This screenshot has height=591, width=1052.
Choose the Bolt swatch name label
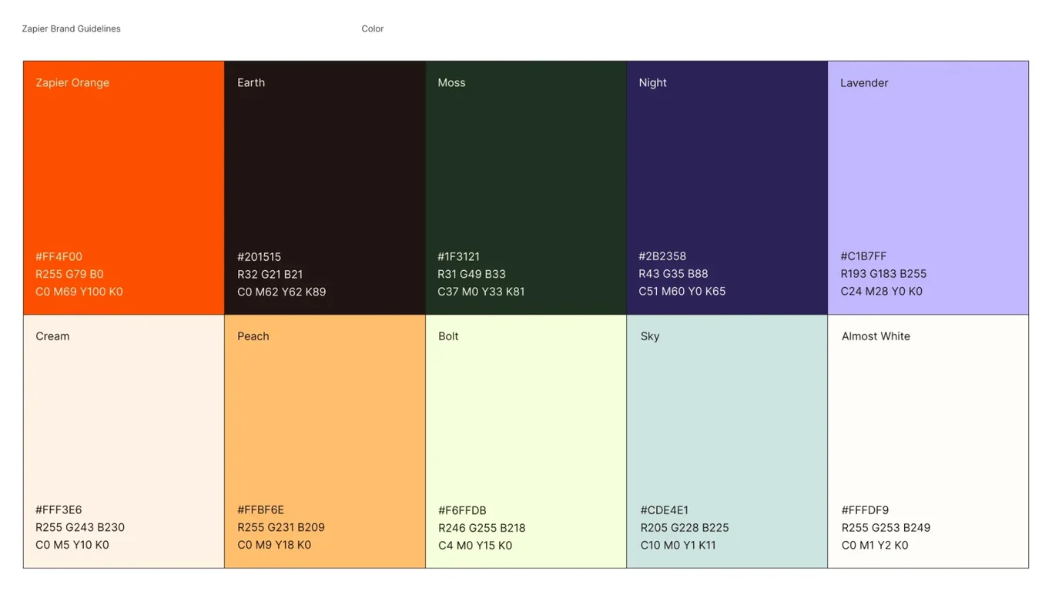pos(448,336)
